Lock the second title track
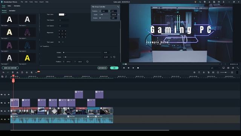 click(5, 103)
